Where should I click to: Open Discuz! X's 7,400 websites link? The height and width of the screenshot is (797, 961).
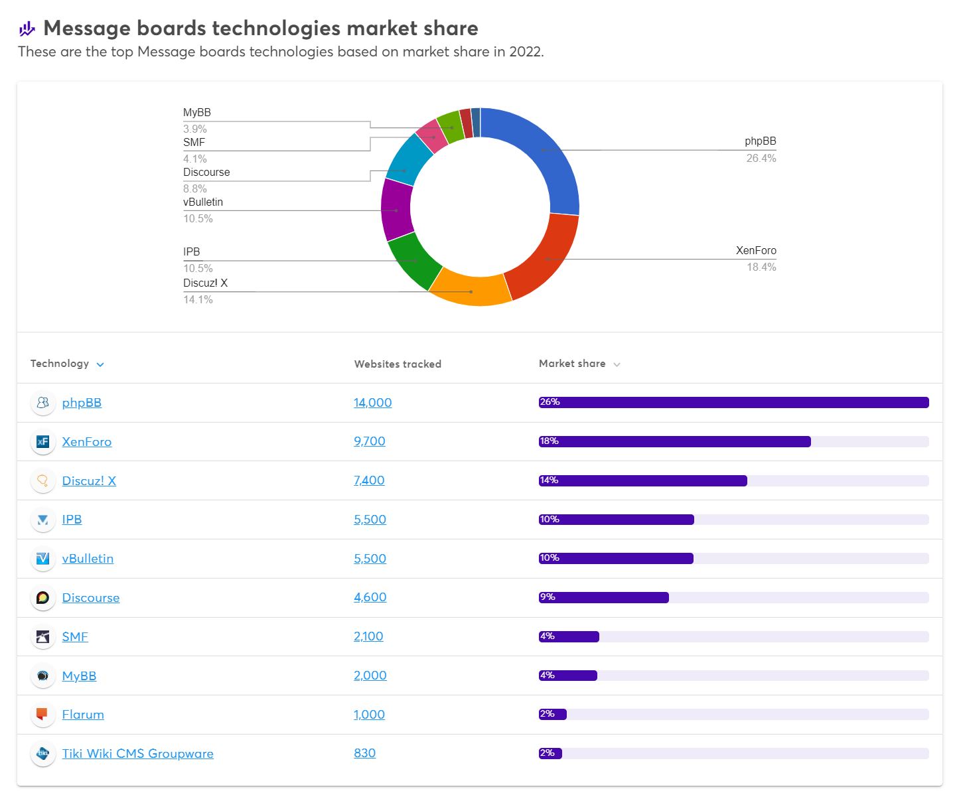tap(369, 480)
